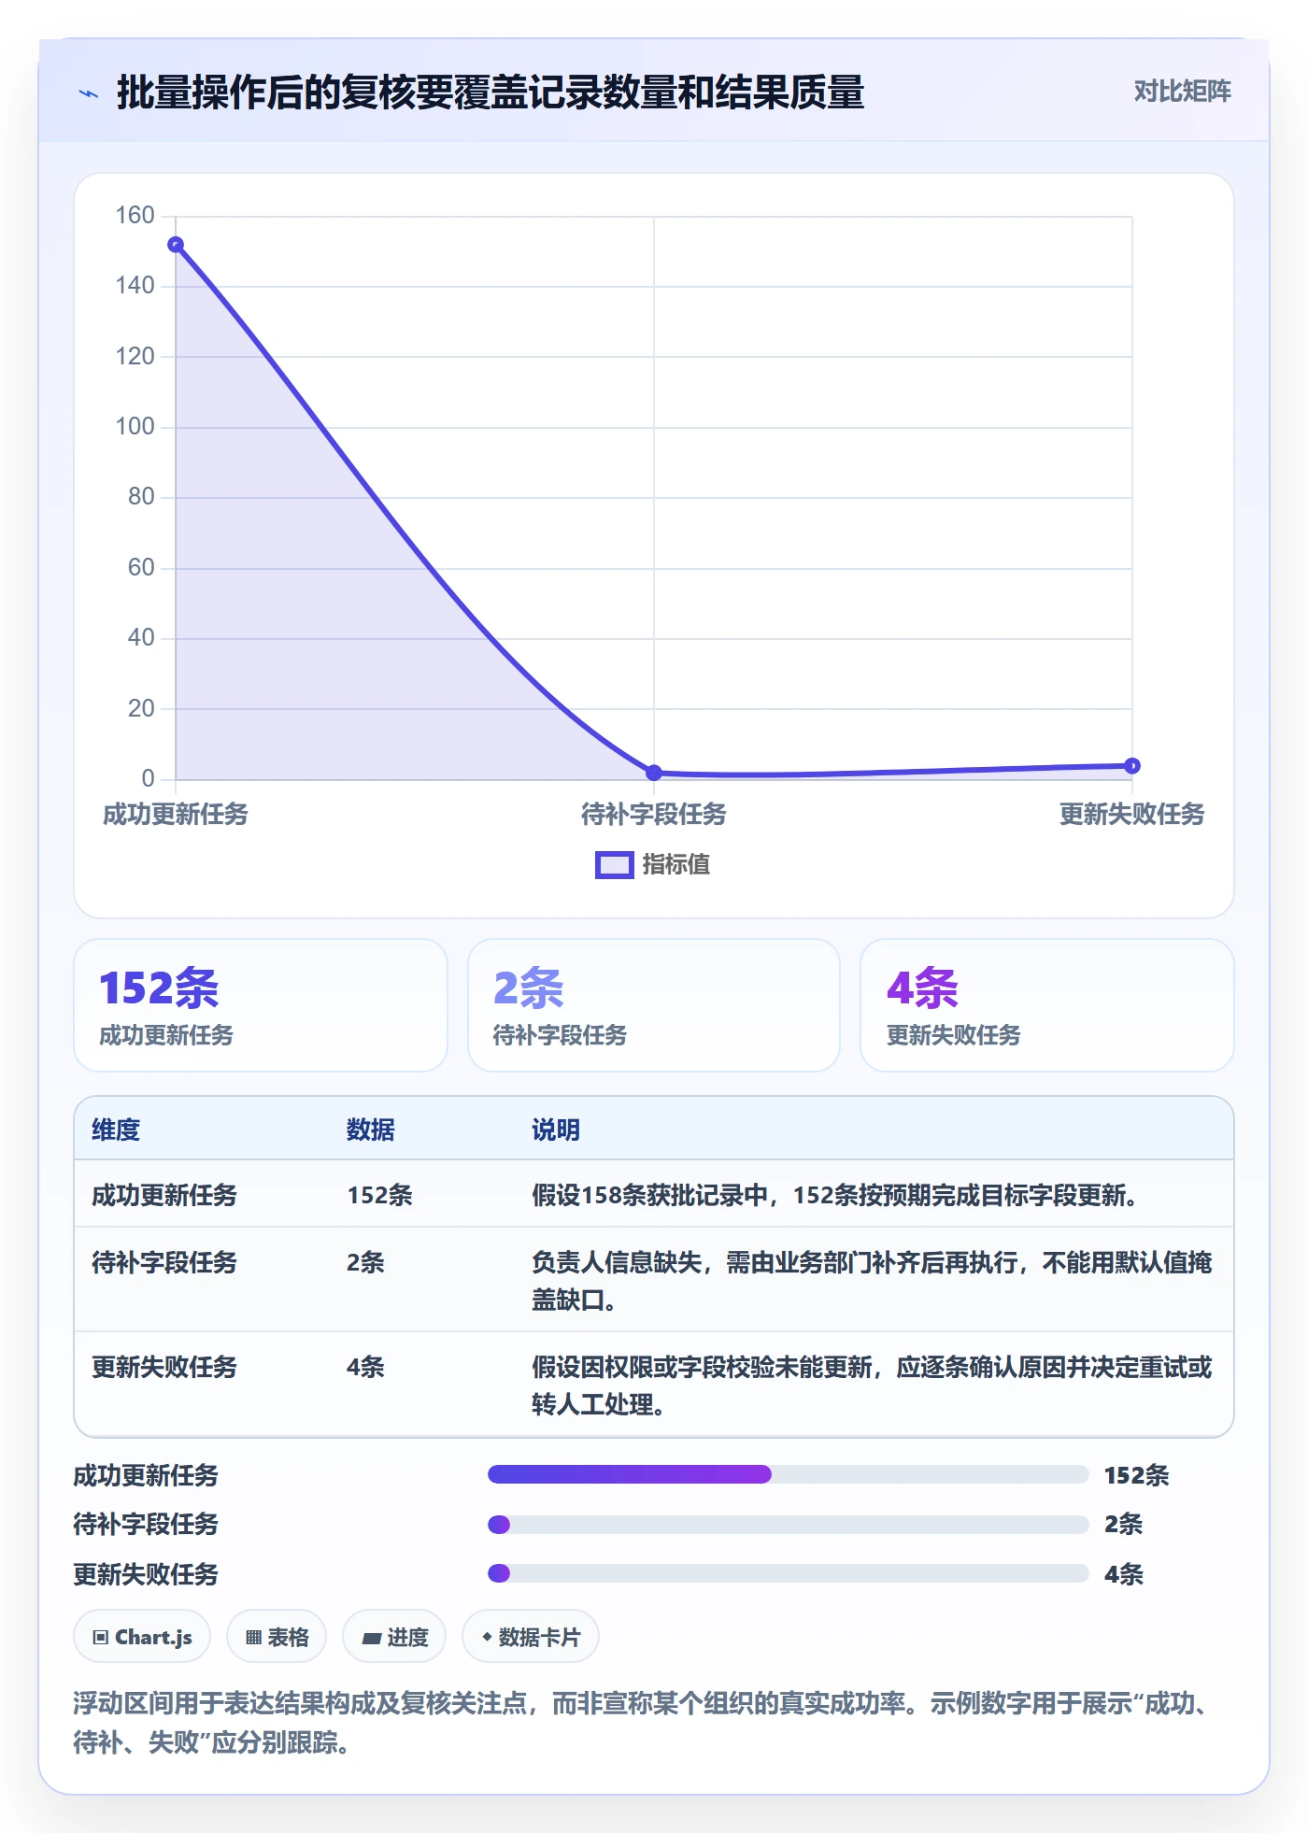
Task: Click the description starting 假设因权限或字段校验
Action: 873,1385
